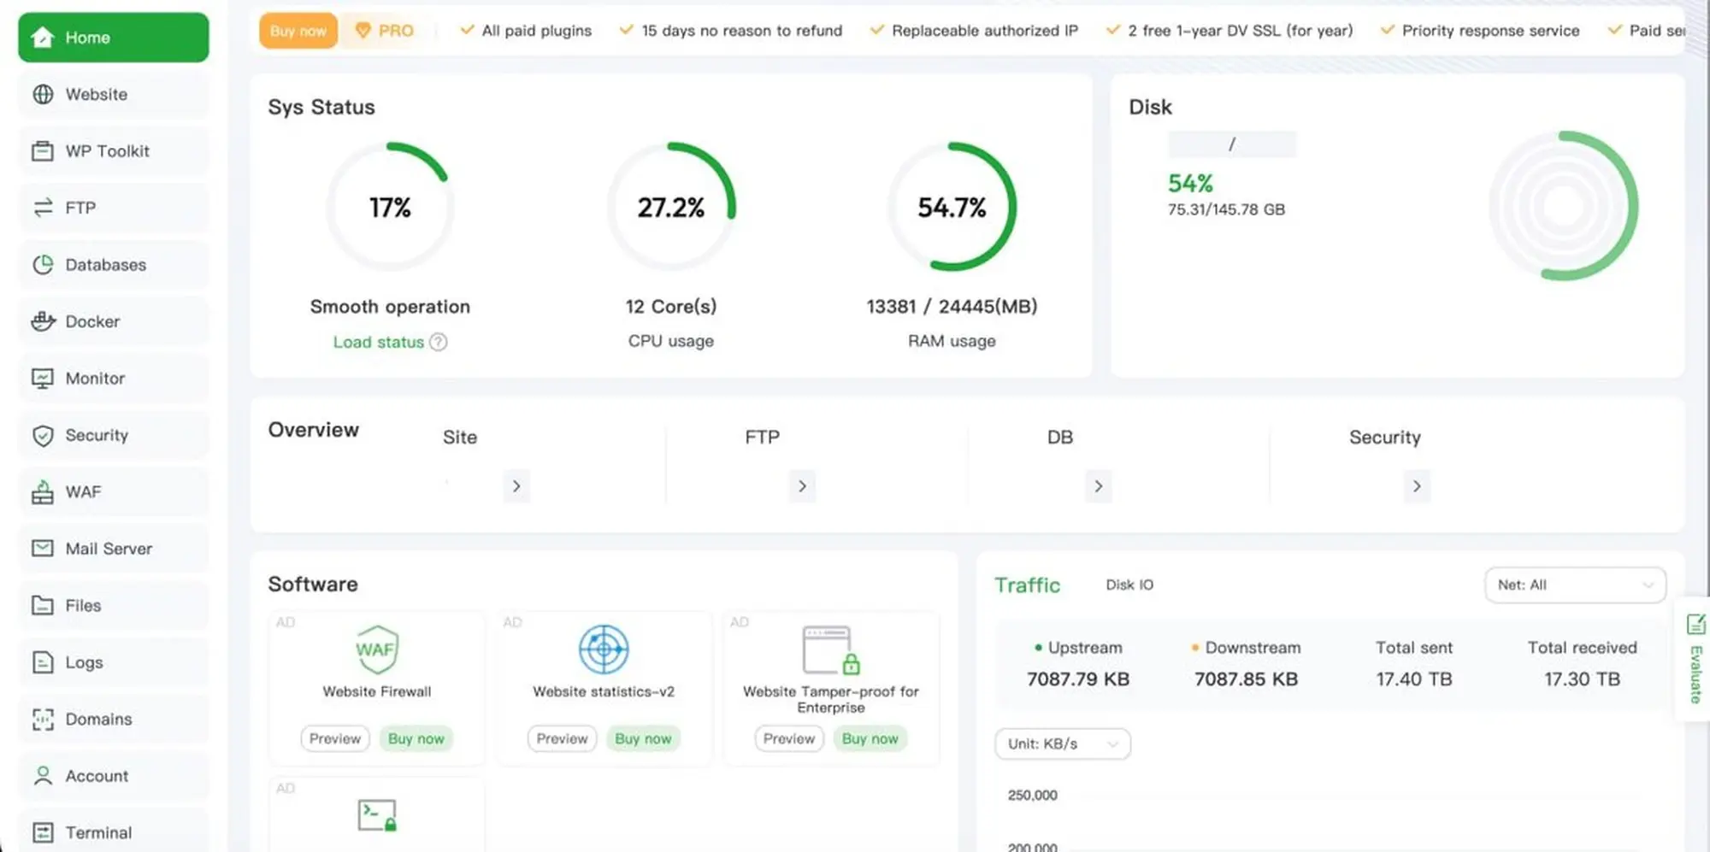Image resolution: width=1710 pixels, height=852 pixels.
Task: Click the Evaluate feedback icon
Action: coord(1695,625)
